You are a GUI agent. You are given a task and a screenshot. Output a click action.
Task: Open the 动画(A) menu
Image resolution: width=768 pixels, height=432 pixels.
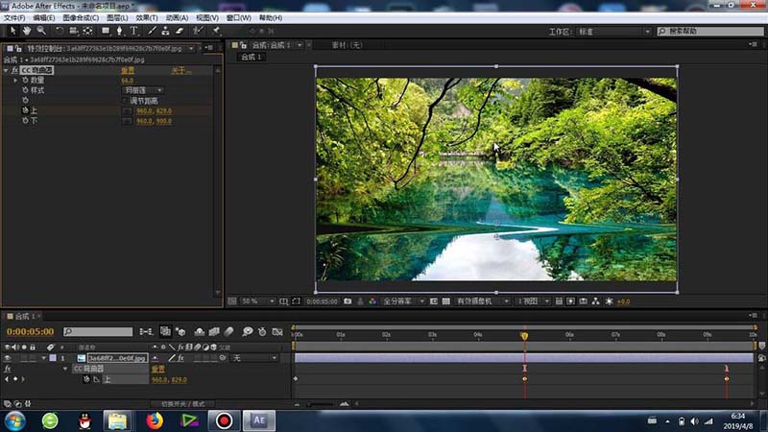[177, 17]
